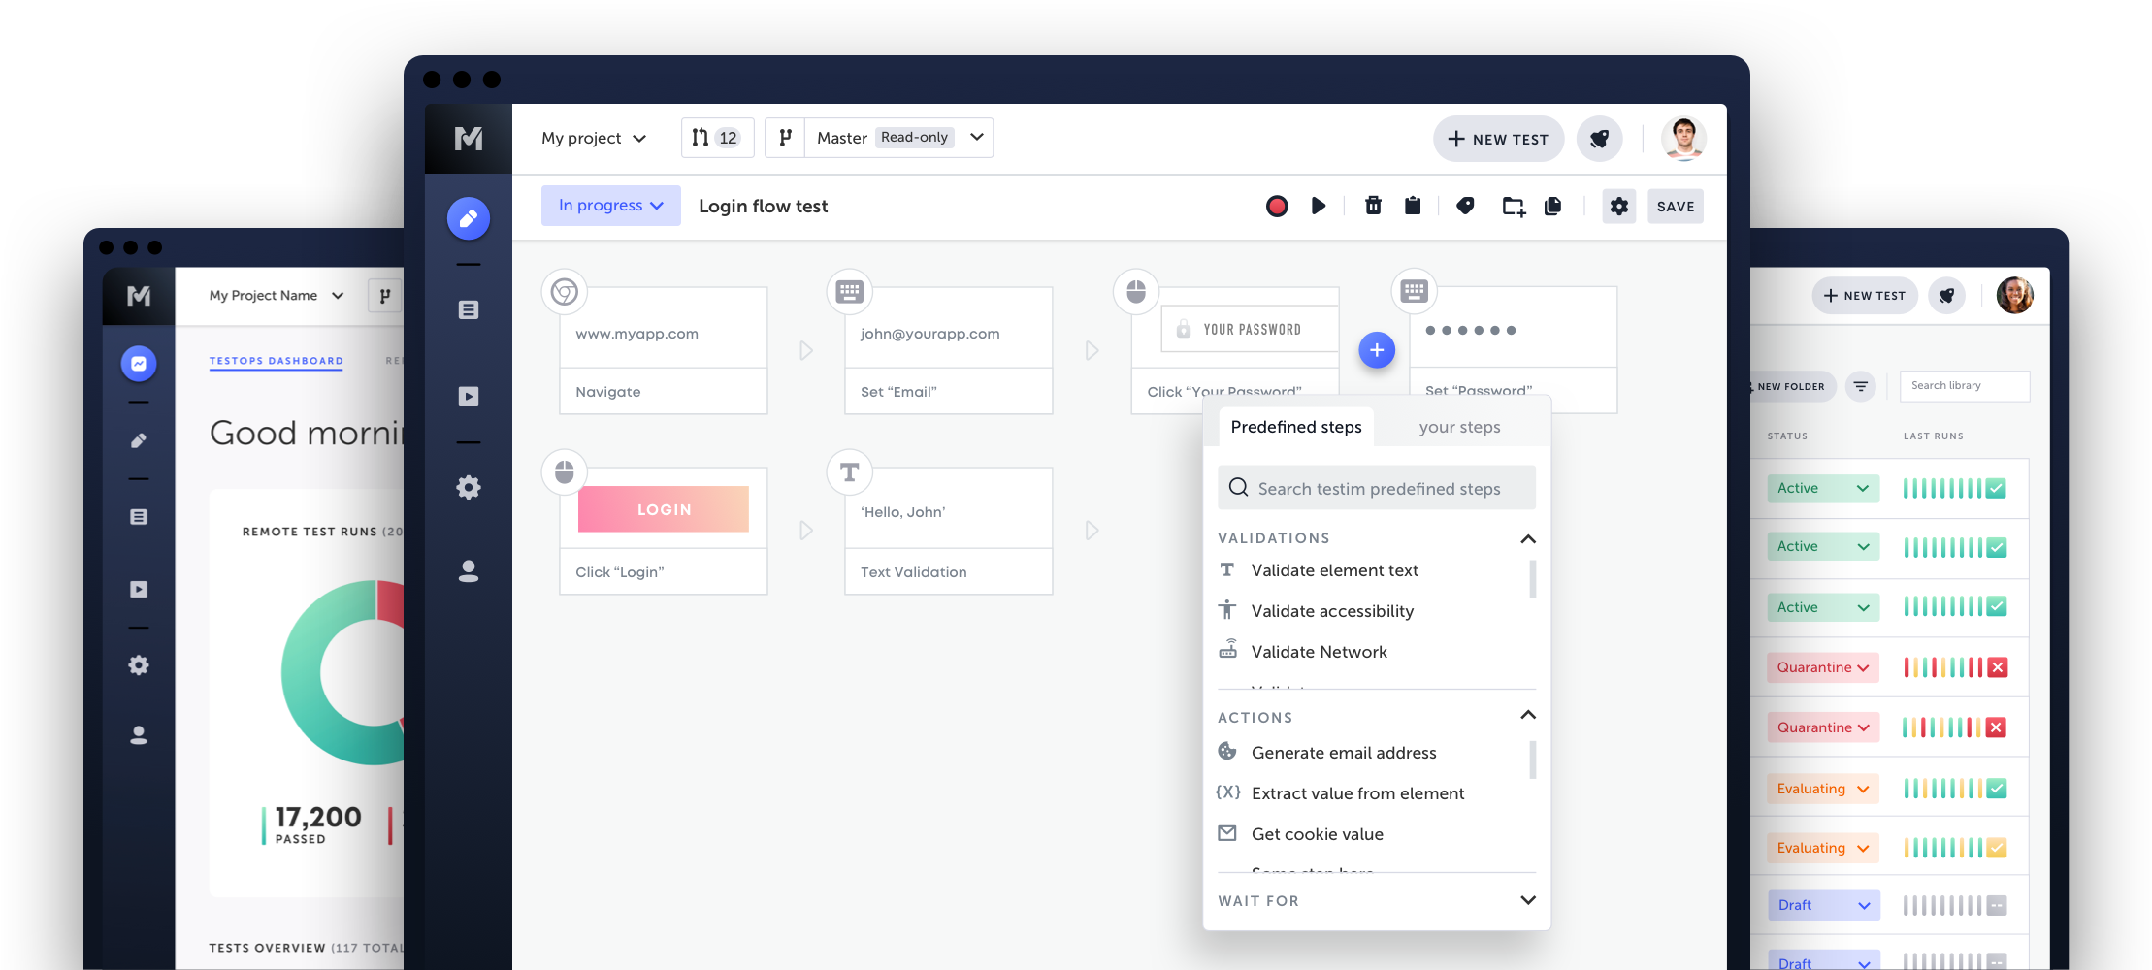Run the test with the play icon
The height and width of the screenshot is (970, 2152).
pyautogui.click(x=1318, y=206)
